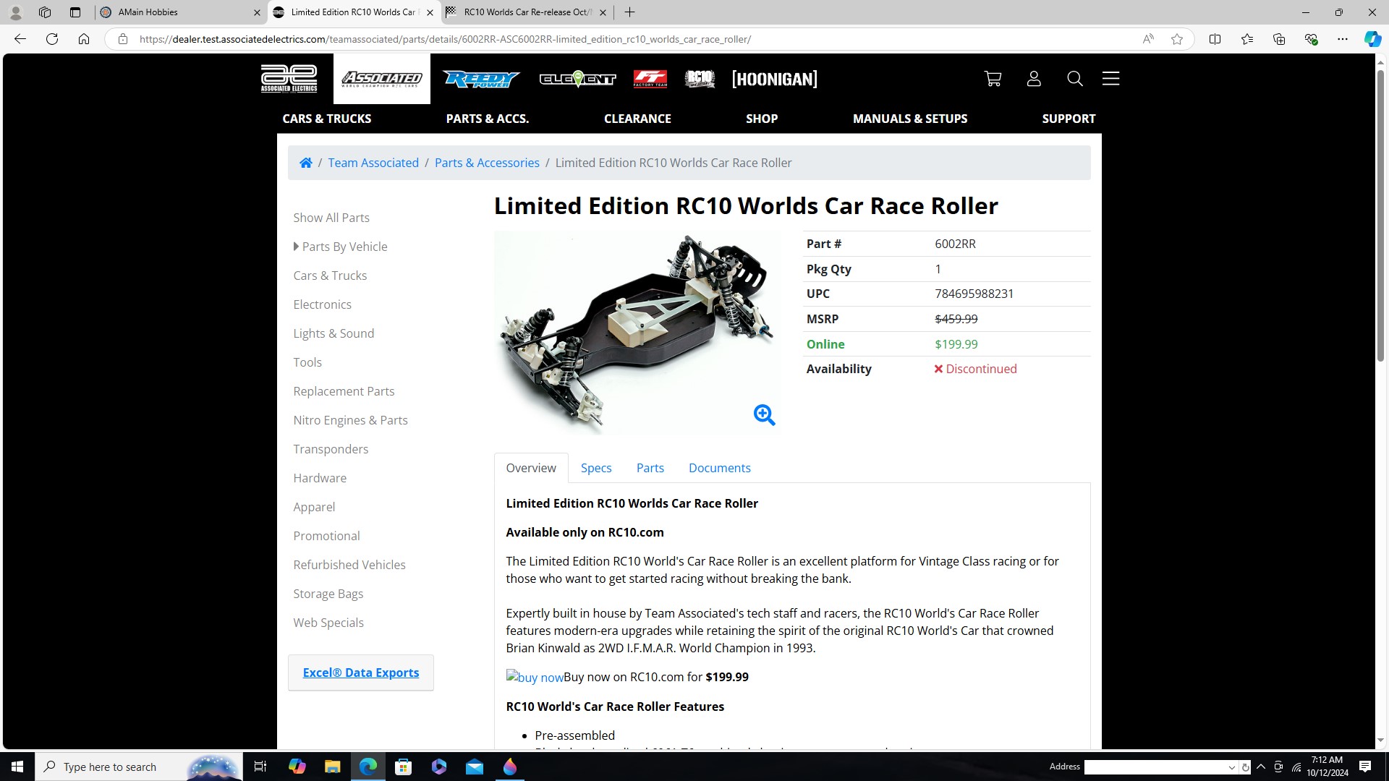Open browser settings and more menu
The height and width of the screenshot is (781, 1389).
coord(1342,39)
